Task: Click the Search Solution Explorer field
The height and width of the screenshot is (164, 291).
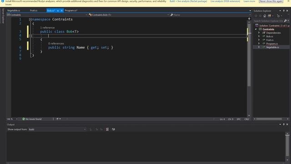Action: [268, 21]
